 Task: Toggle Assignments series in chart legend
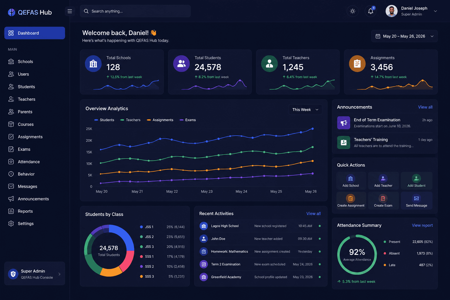(160, 120)
